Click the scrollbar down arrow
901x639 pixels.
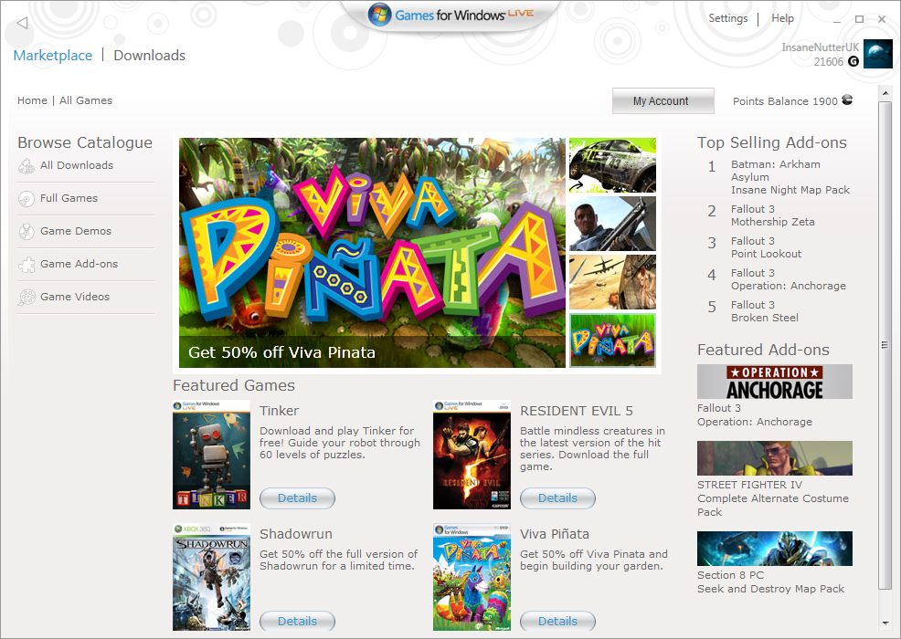click(x=885, y=623)
